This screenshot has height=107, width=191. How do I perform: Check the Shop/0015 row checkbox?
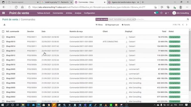(3, 42)
